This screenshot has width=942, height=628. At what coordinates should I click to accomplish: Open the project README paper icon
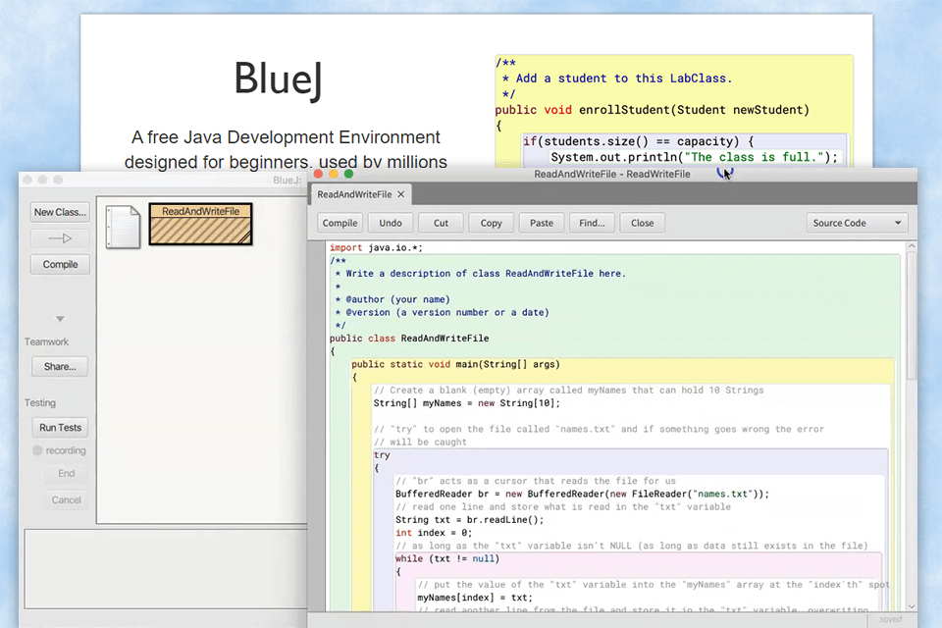tap(123, 227)
